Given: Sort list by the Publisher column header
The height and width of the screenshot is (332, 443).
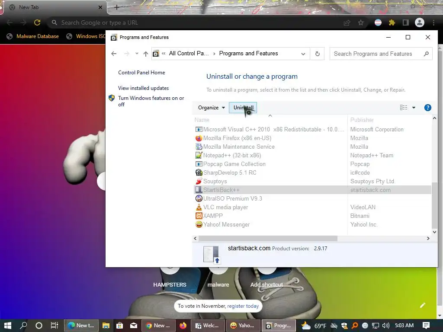Looking at the screenshot, I should tap(362, 120).
